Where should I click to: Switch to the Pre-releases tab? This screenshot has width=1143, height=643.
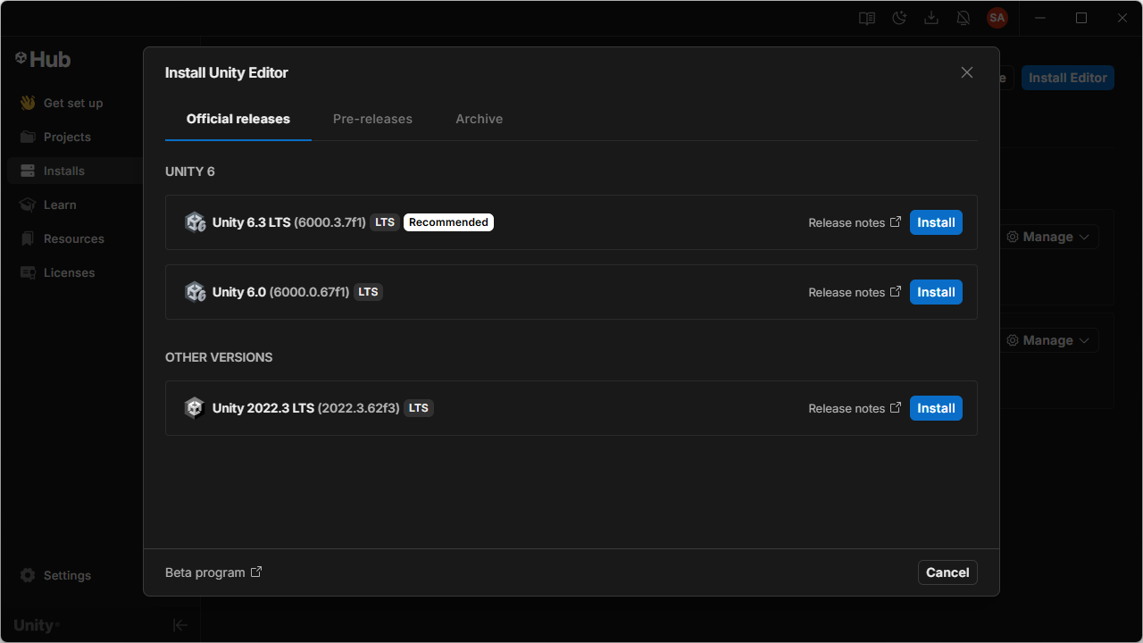pos(372,119)
